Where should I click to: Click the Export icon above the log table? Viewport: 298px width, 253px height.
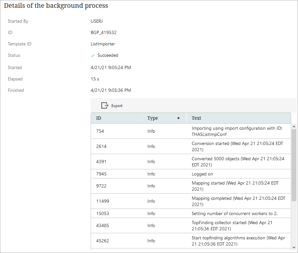(105, 105)
